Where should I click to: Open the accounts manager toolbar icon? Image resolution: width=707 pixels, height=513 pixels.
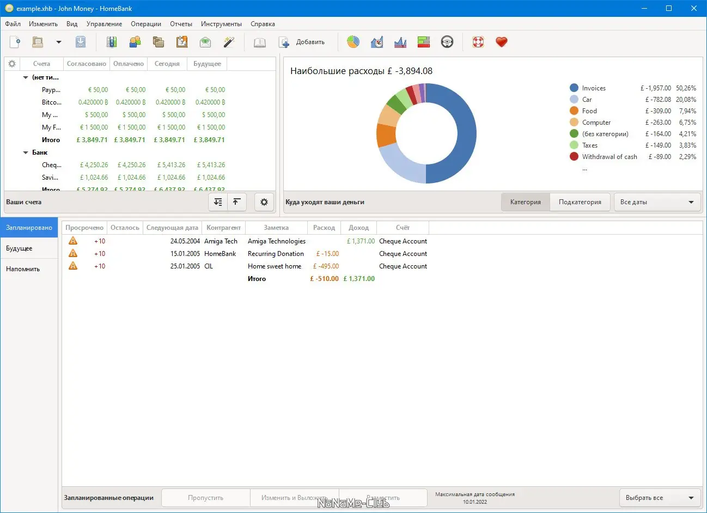click(x=112, y=42)
